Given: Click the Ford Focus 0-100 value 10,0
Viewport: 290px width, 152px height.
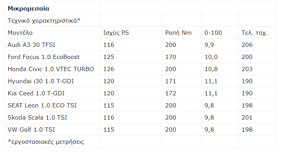Looking at the screenshot, I should pyautogui.click(x=211, y=57).
